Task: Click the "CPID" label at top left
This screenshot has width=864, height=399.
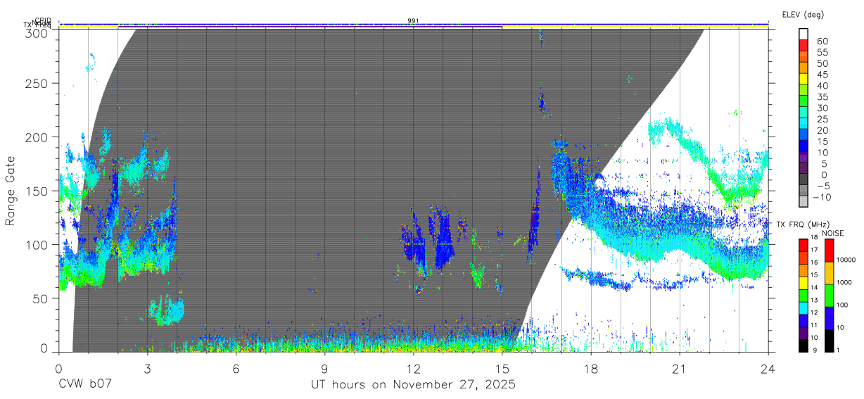Action: point(43,20)
